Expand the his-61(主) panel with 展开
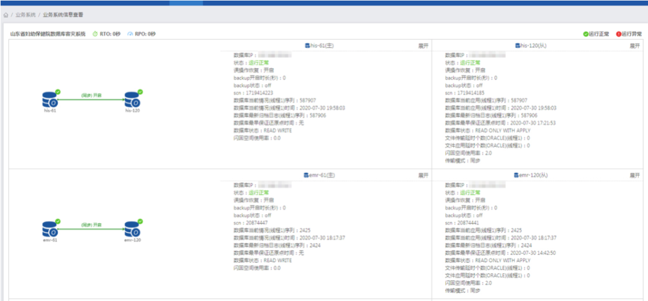Image resolution: width=648 pixels, height=301 pixels. pos(423,46)
